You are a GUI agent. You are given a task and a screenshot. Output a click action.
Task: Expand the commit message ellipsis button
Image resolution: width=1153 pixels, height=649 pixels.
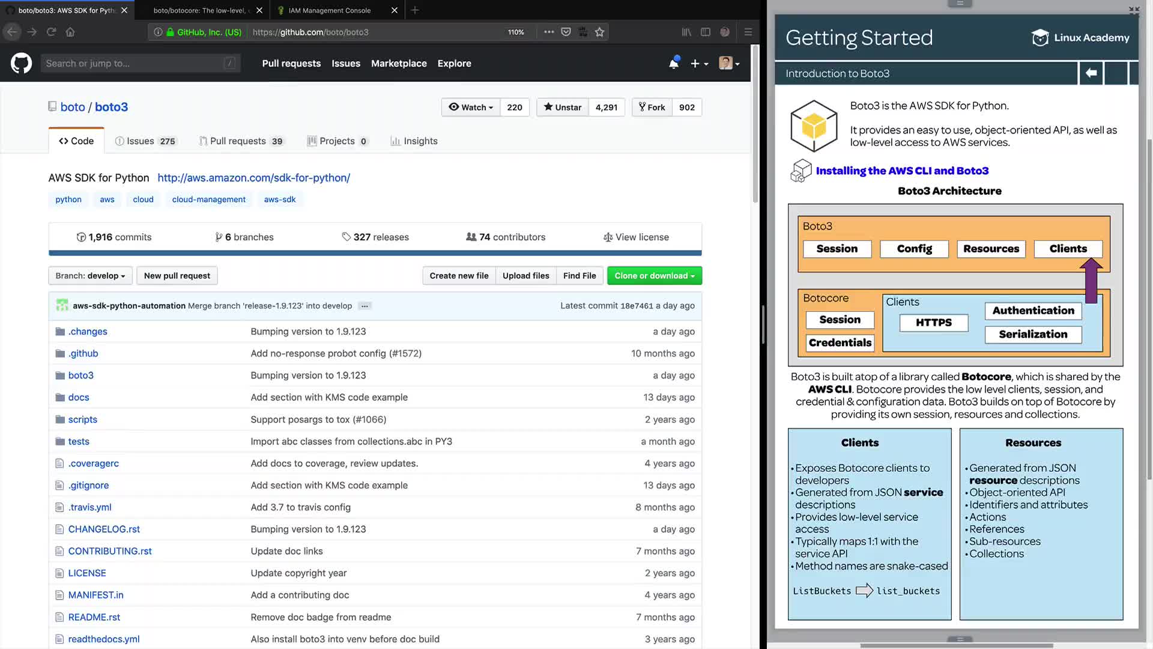click(365, 306)
